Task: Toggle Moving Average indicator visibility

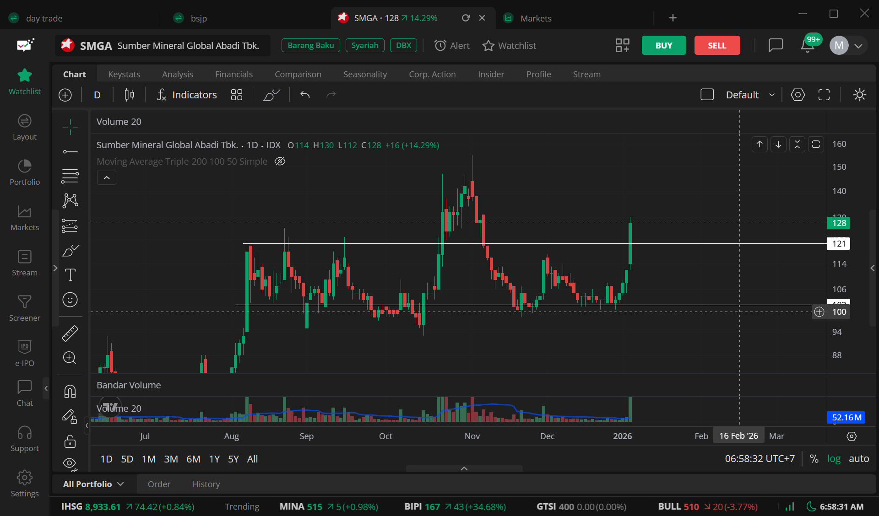Action: pos(280,161)
